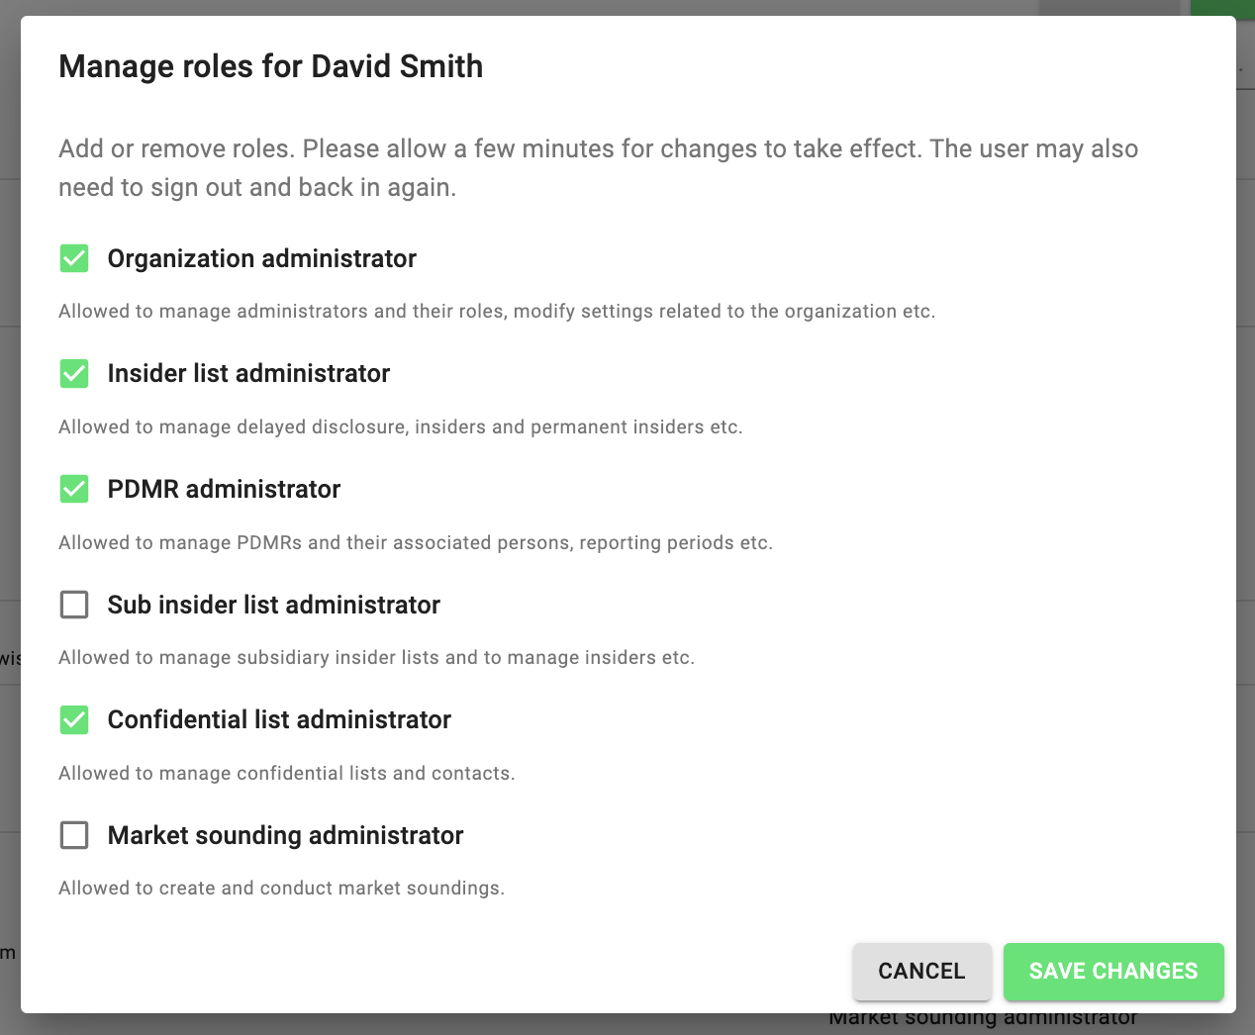Click the Sub insider list administrator label
Screen dimensions: 1255x1035
tap(274, 605)
